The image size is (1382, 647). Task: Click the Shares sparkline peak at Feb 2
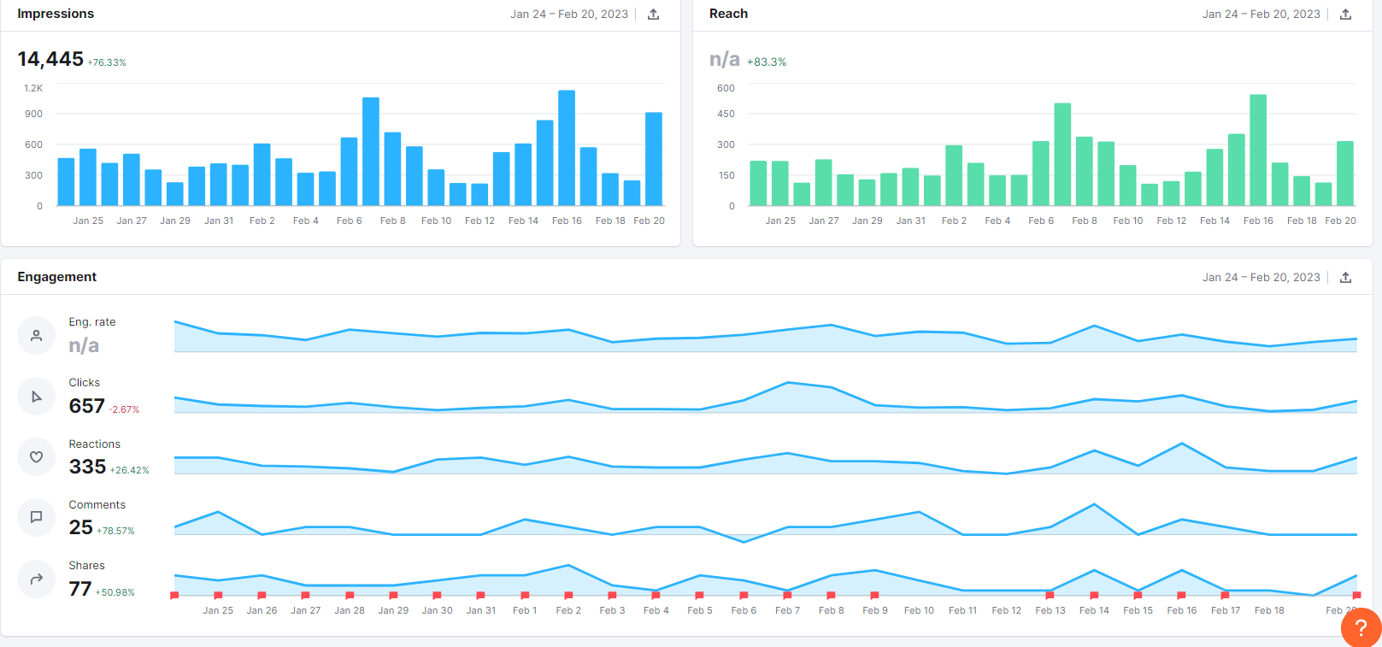pyautogui.click(x=568, y=565)
